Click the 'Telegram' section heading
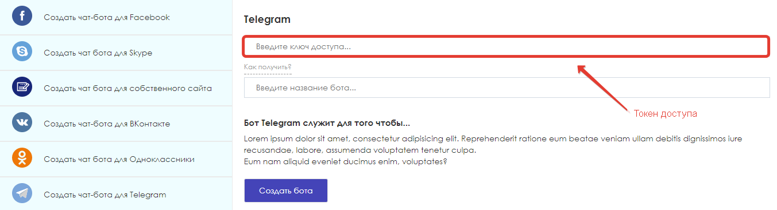 (x=267, y=19)
